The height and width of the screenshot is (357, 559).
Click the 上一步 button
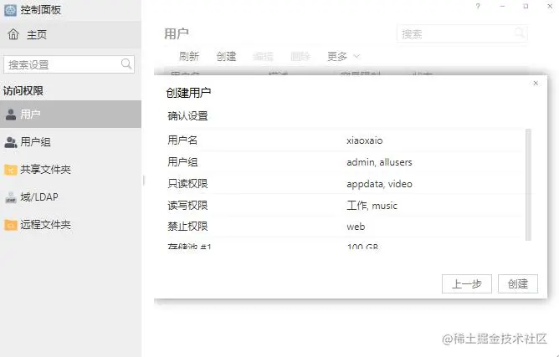pyautogui.click(x=467, y=284)
